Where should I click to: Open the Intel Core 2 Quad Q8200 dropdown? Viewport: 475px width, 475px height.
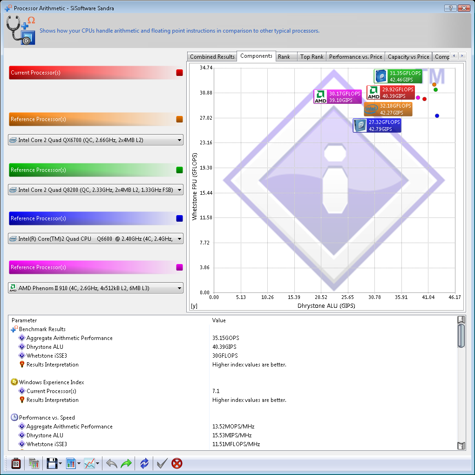96,190
